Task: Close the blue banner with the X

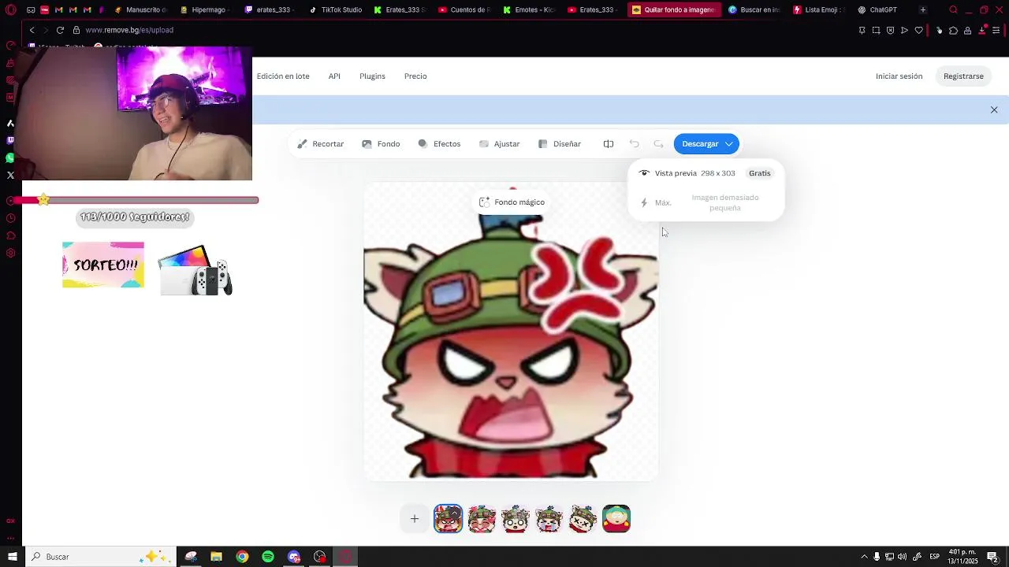Action: (994, 110)
